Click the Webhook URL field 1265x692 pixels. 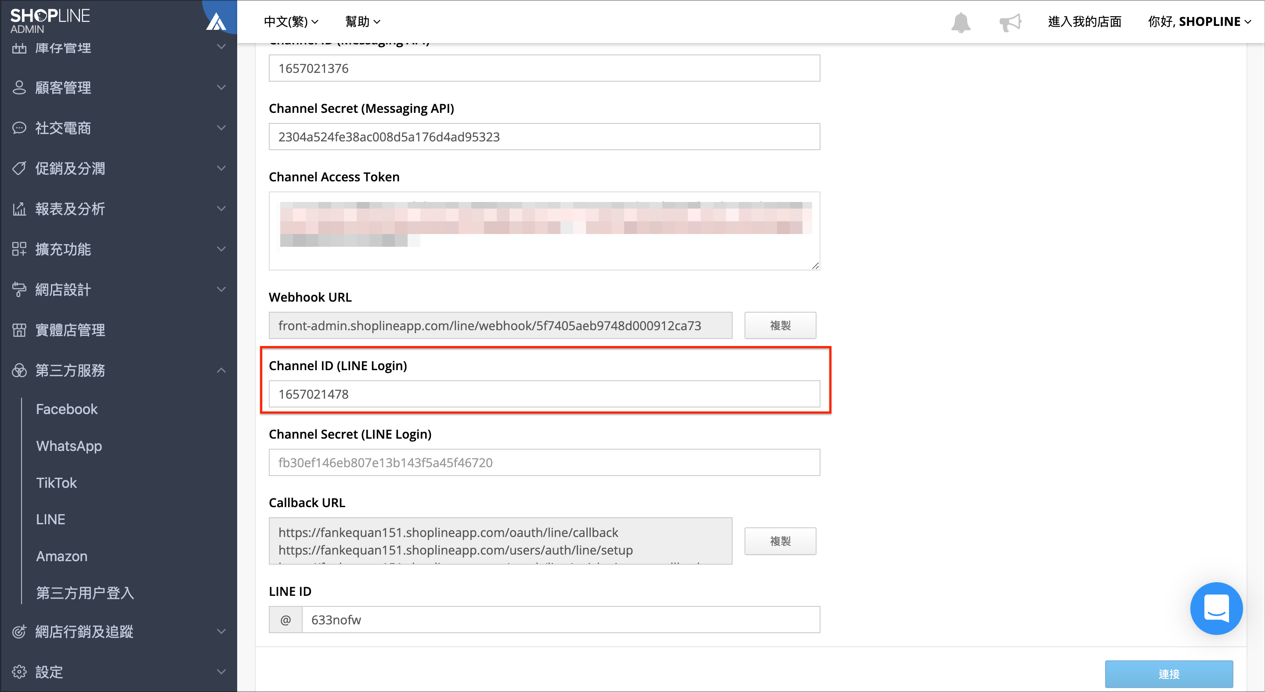(500, 325)
